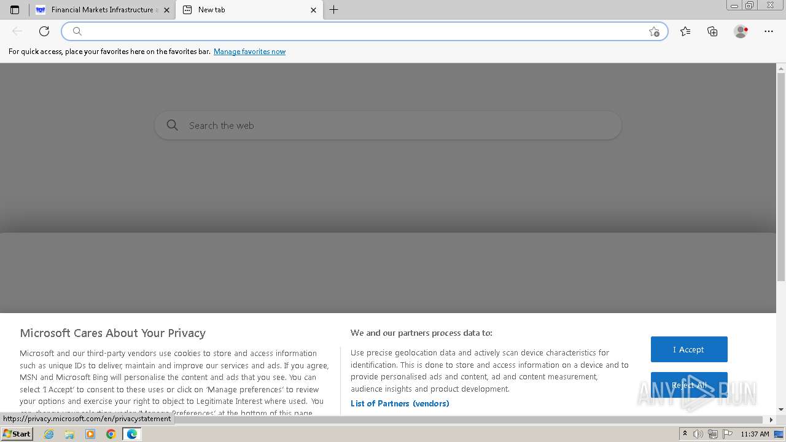786x442 pixels.
Task: Launch Chrome from taskbar
Action: point(111,434)
